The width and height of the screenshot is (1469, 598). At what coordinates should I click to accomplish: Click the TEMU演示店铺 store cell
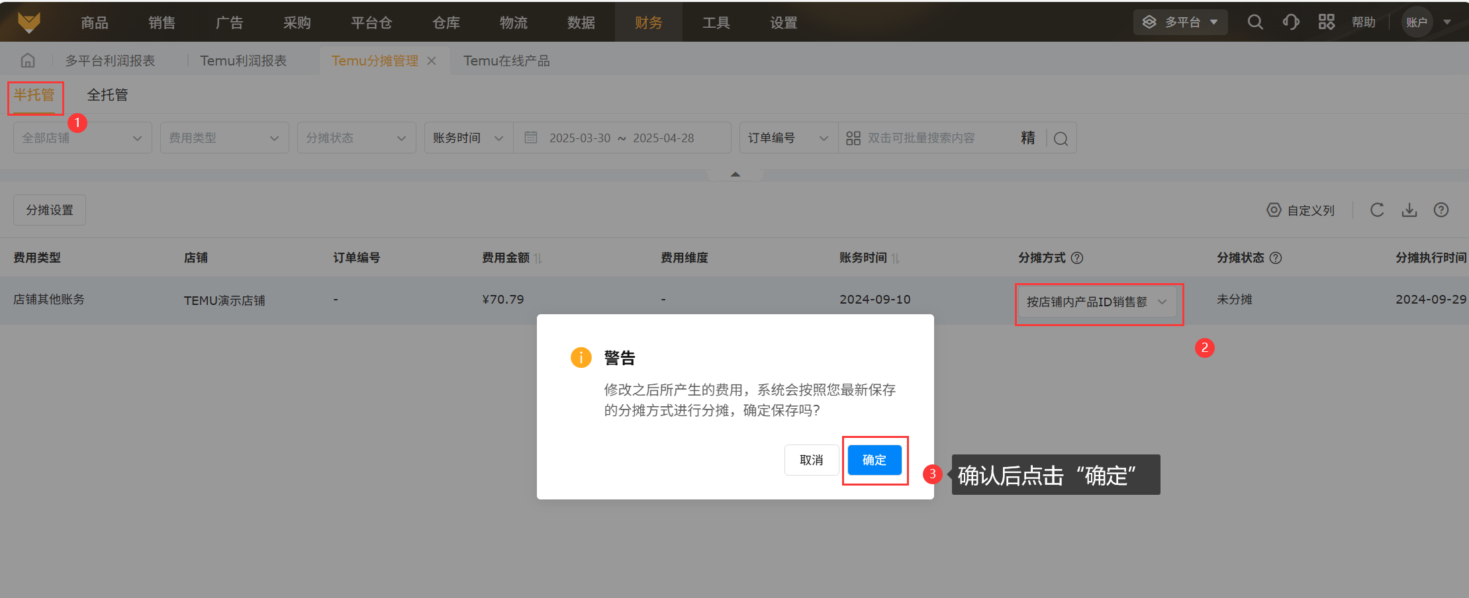pyautogui.click(x=224, y=300)
